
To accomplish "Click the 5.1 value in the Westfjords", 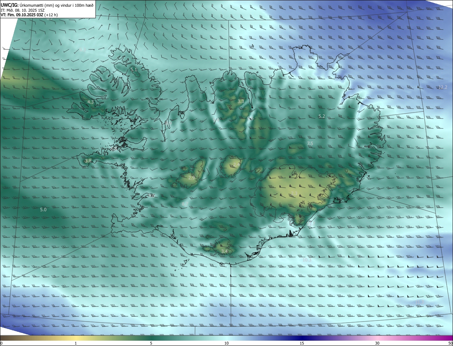I will click(x=134, y=70).
